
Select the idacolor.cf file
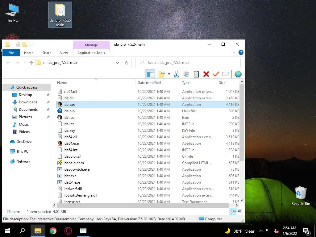tap(72, 156)
